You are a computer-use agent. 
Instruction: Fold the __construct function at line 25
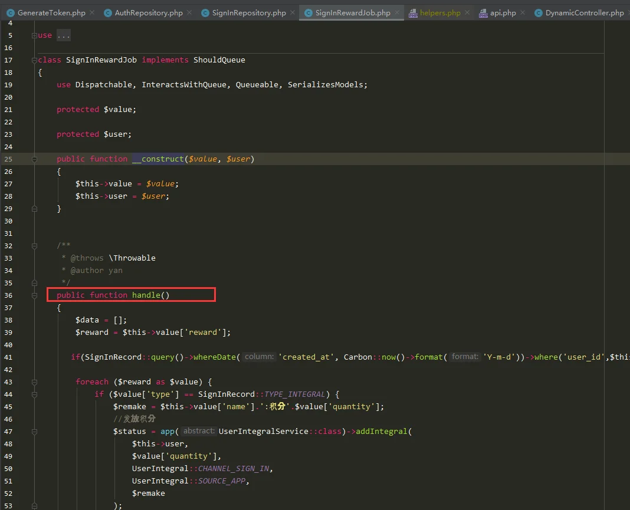click(x=34, y=159)
